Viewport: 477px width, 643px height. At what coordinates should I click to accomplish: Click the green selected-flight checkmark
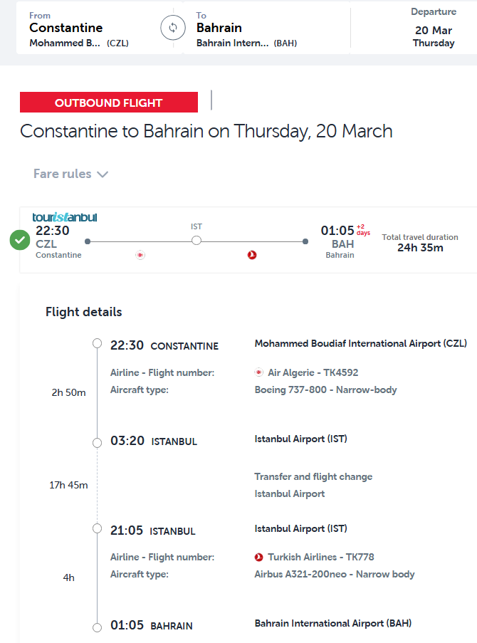(20, 241)
